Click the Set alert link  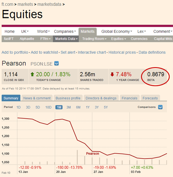point(68,52)
